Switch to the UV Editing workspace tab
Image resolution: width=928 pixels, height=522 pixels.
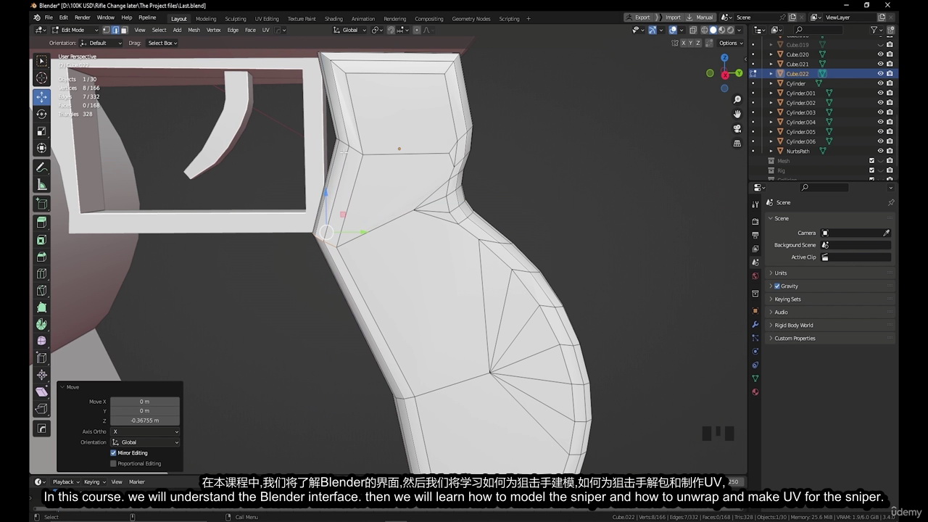coord(267,18)
